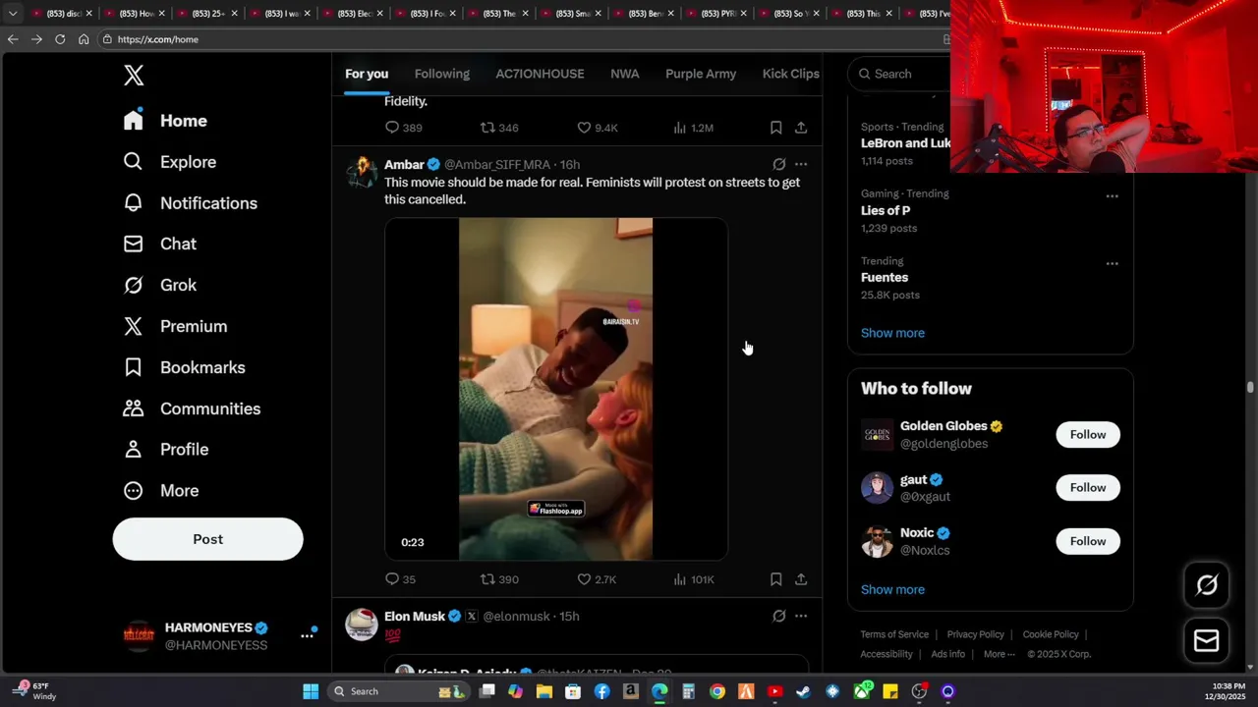Open Chat in the sidebar

click(159, 244)
